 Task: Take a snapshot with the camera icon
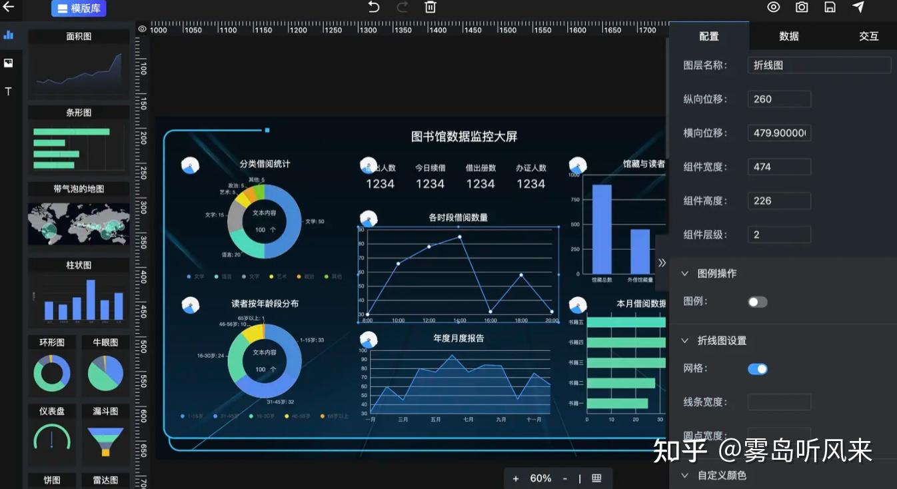[x=802, y=7]
